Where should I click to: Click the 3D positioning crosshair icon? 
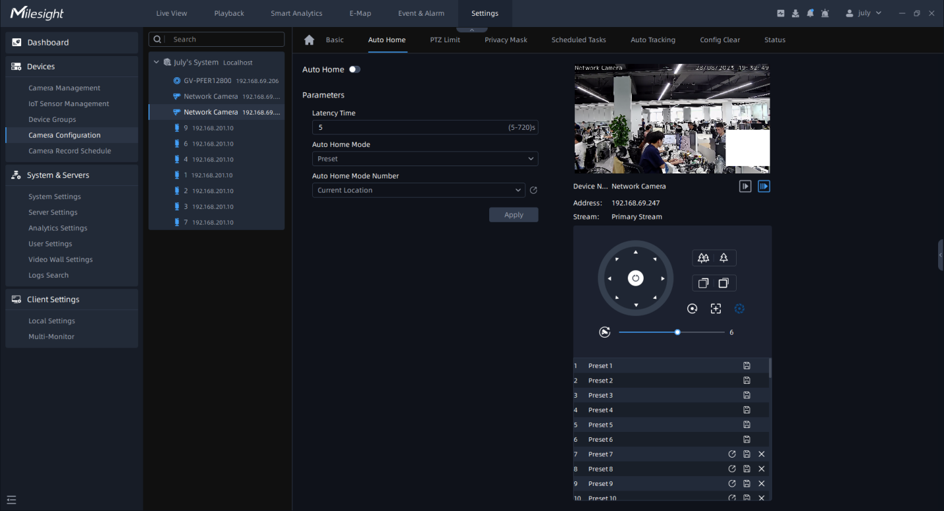coord(716,309)
